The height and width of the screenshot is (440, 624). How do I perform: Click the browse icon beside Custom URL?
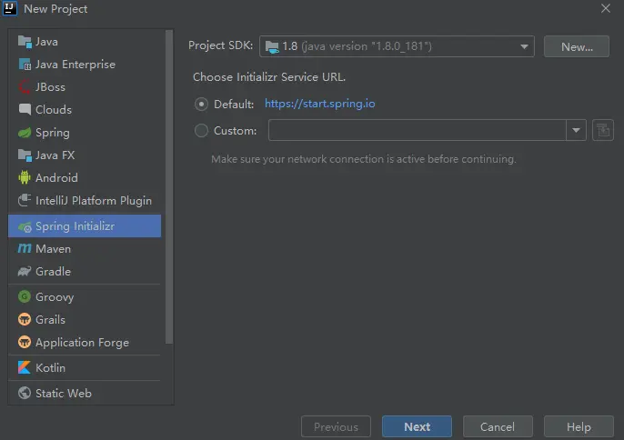pyautogui.click(x=602, y=131)
